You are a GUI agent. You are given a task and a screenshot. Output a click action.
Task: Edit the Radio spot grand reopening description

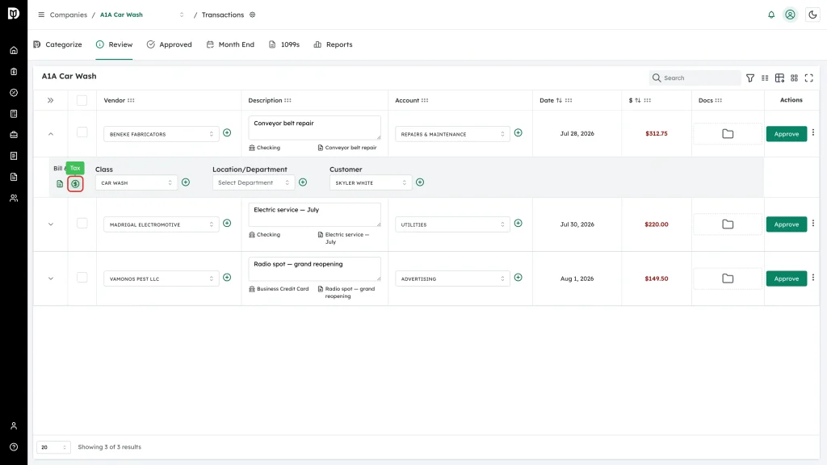[x=314, y=269]
